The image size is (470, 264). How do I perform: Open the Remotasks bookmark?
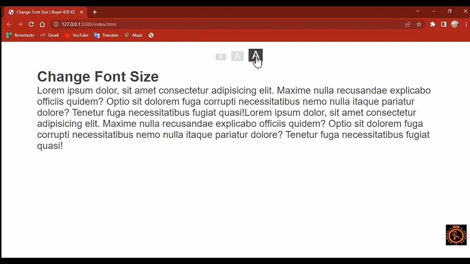pos(20,35)
